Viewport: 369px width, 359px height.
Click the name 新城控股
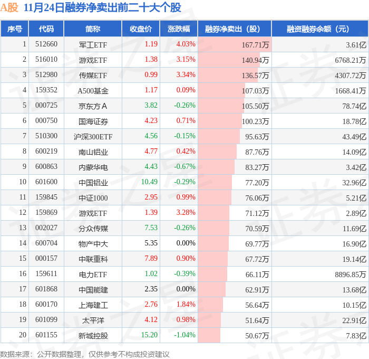coord(93,336)
